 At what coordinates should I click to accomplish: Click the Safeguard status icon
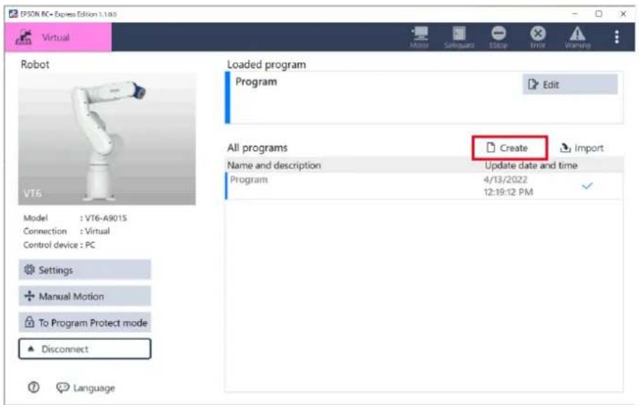(x=459, y=38)
